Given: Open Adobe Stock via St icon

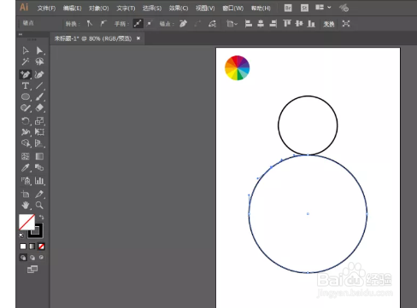Looking at the screenshot, I should 304,8.
